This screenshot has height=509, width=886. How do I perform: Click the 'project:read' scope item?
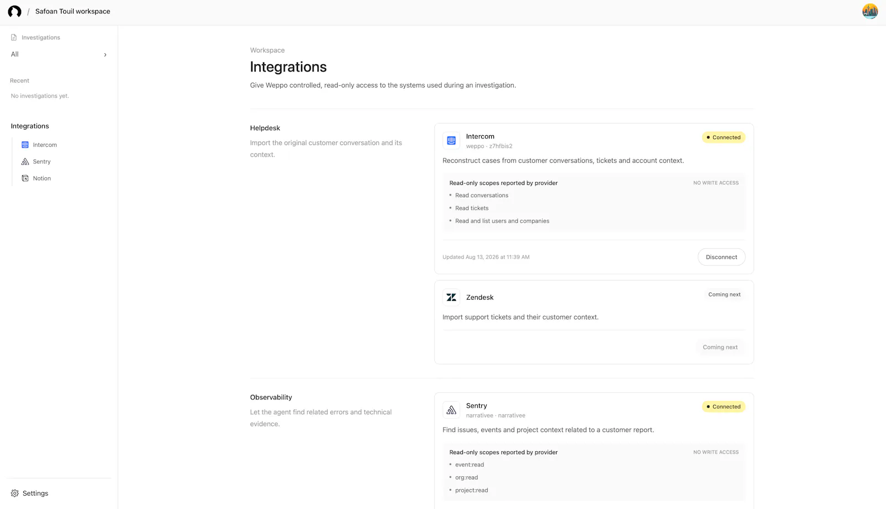[472, 490]
